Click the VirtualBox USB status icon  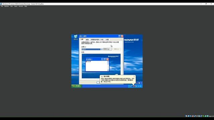click(x=195, y=116)
